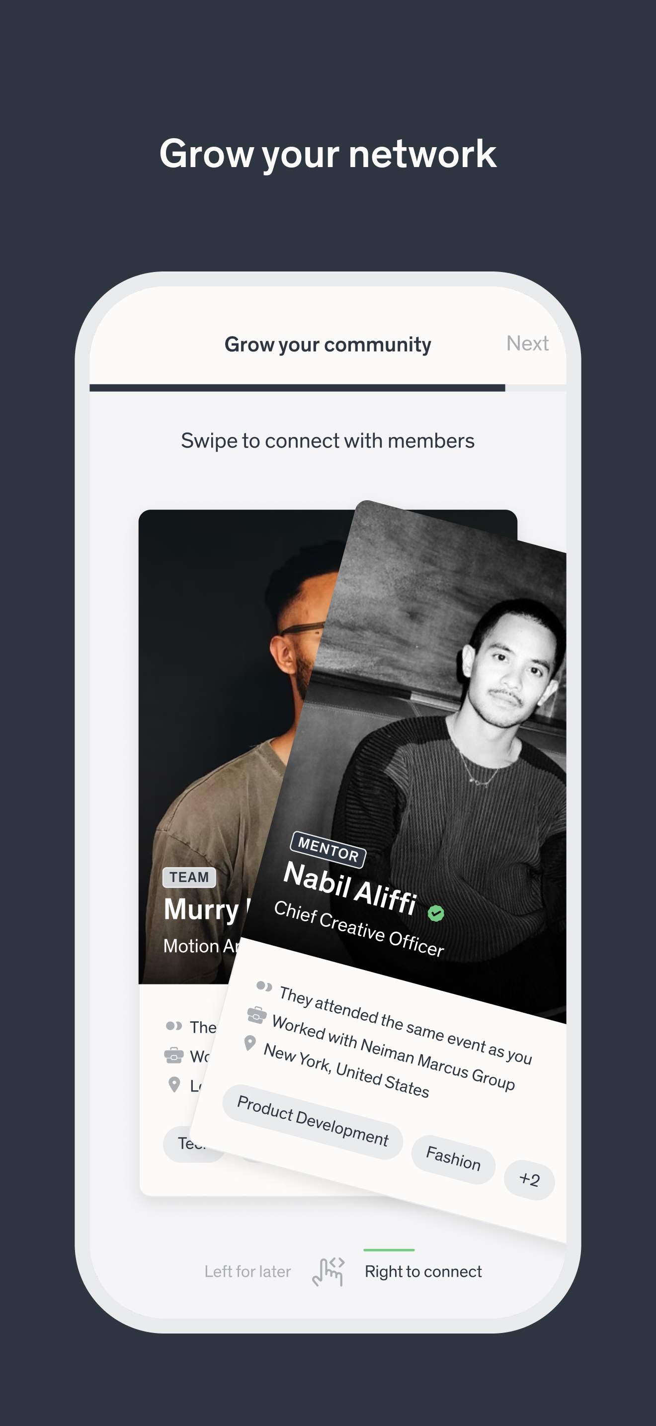Screen dimensions: 656x1426
Task: Choose Right to connect option
Action: 423,1271
